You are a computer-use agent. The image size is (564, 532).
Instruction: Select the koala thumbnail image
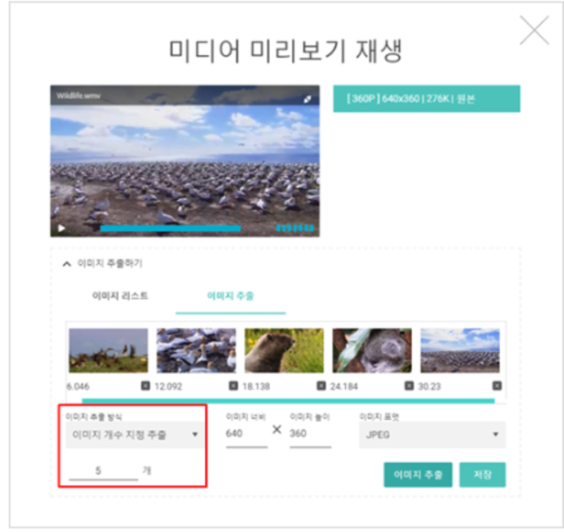pos(372,351)
